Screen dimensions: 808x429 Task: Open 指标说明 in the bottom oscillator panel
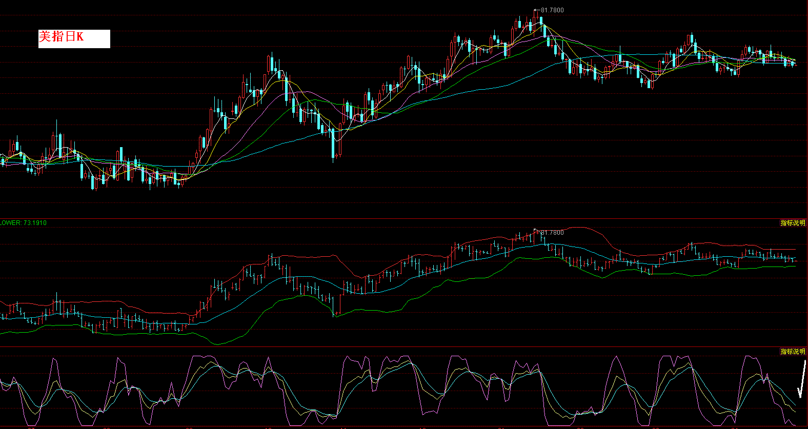click(793, 352)
